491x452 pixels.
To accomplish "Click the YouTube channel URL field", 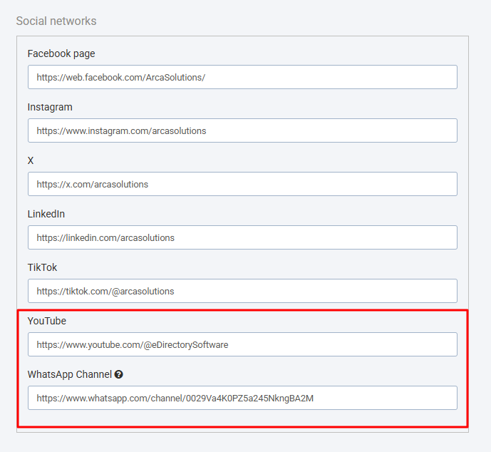I will (242, 344).
